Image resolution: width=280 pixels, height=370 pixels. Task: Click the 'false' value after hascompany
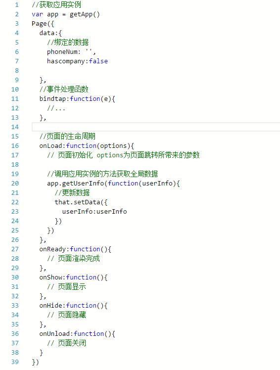[x=98, y=61]
